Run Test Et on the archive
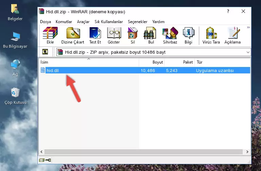Image resolution: width=261 pixels, height=171 pixels. coord(95,35)
